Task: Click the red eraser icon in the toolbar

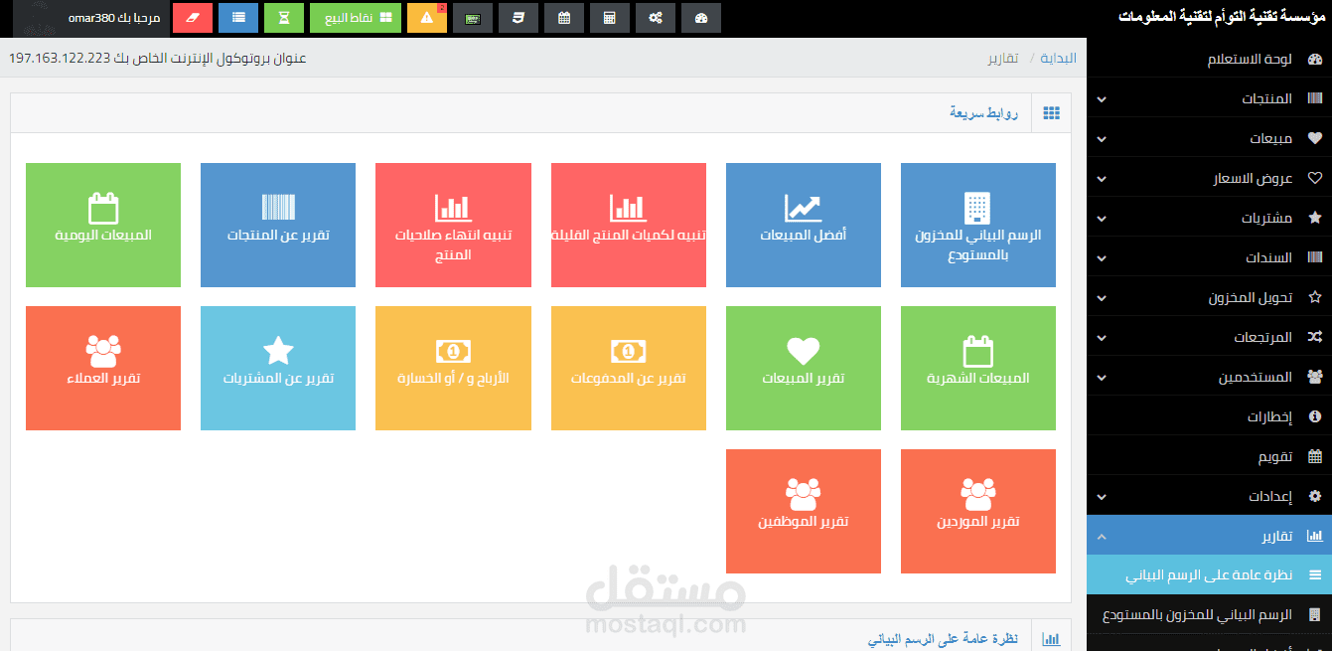Action: (x=192, y=18)
